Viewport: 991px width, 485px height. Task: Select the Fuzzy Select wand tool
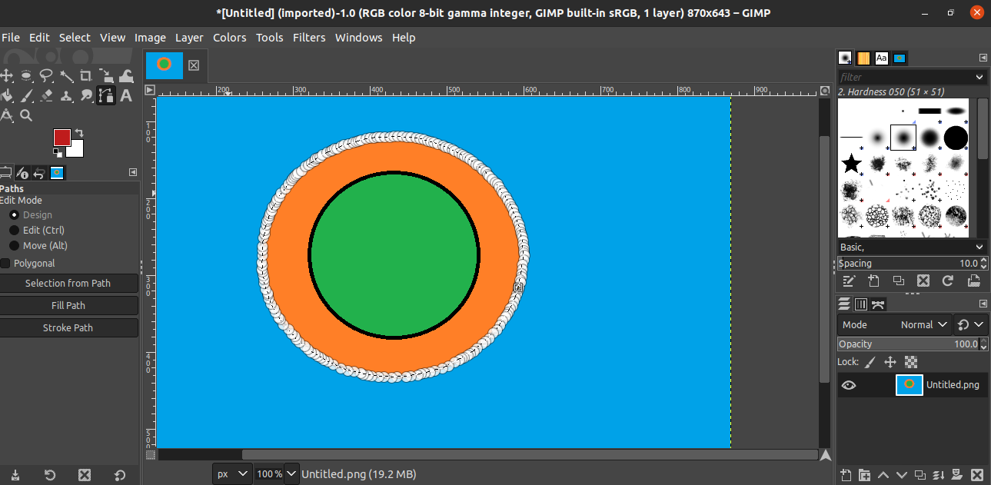pyautogui.click(x=67, y=75)
